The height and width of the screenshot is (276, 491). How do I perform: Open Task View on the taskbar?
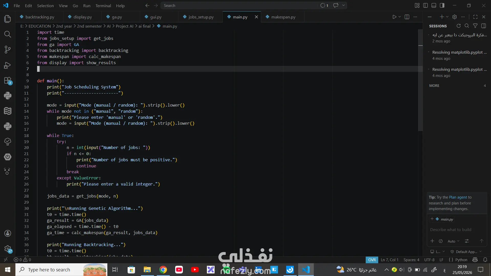[x=115, y=270]
